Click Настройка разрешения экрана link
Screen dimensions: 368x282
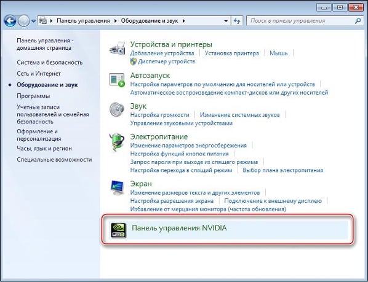pyautogui.click(x=172, y=201)
